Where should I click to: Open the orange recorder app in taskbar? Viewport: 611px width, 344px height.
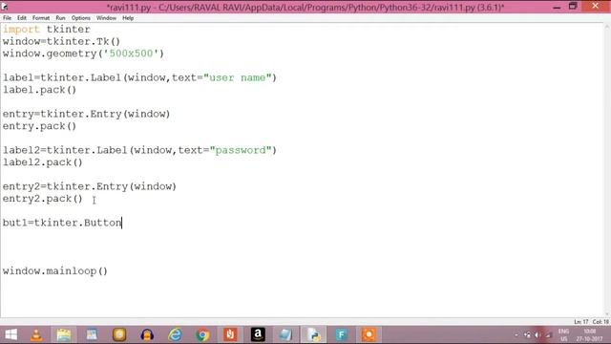coord(369,334)
